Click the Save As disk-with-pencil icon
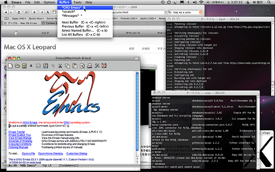 tap(46, 66)
